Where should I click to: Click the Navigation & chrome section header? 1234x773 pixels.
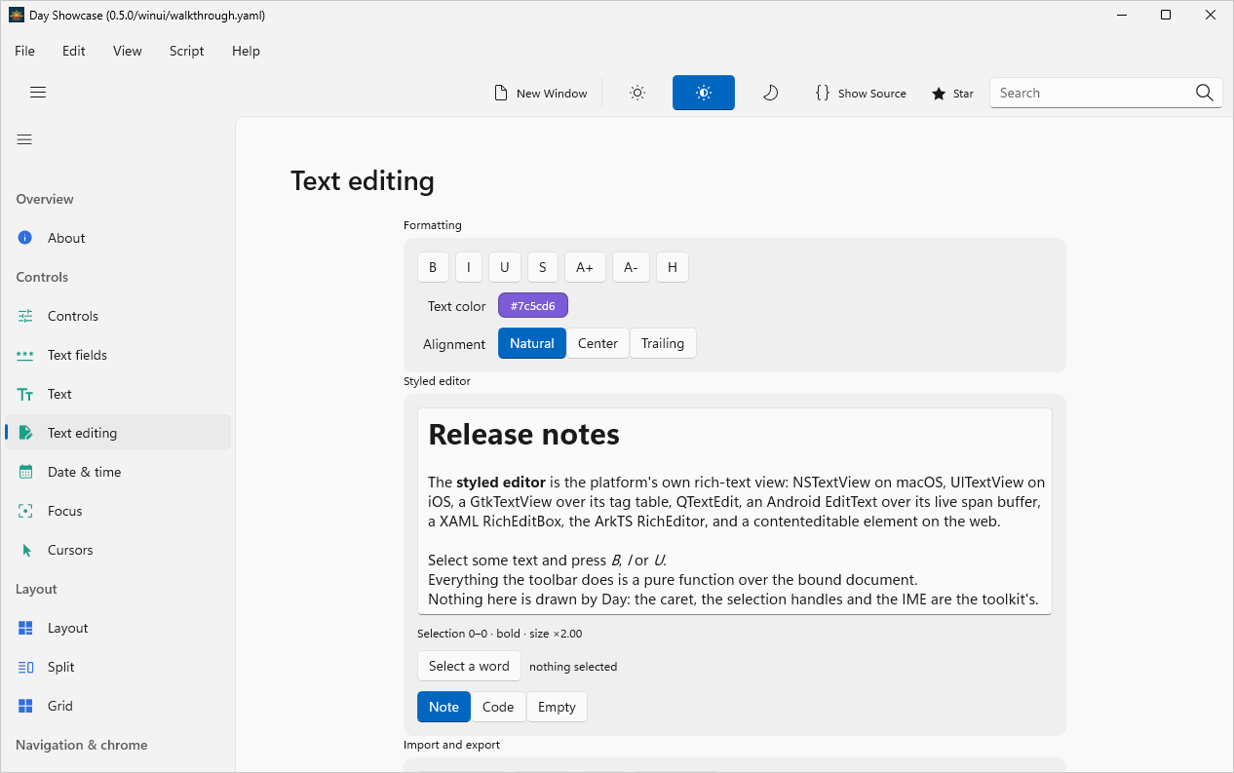coord(82,745)
